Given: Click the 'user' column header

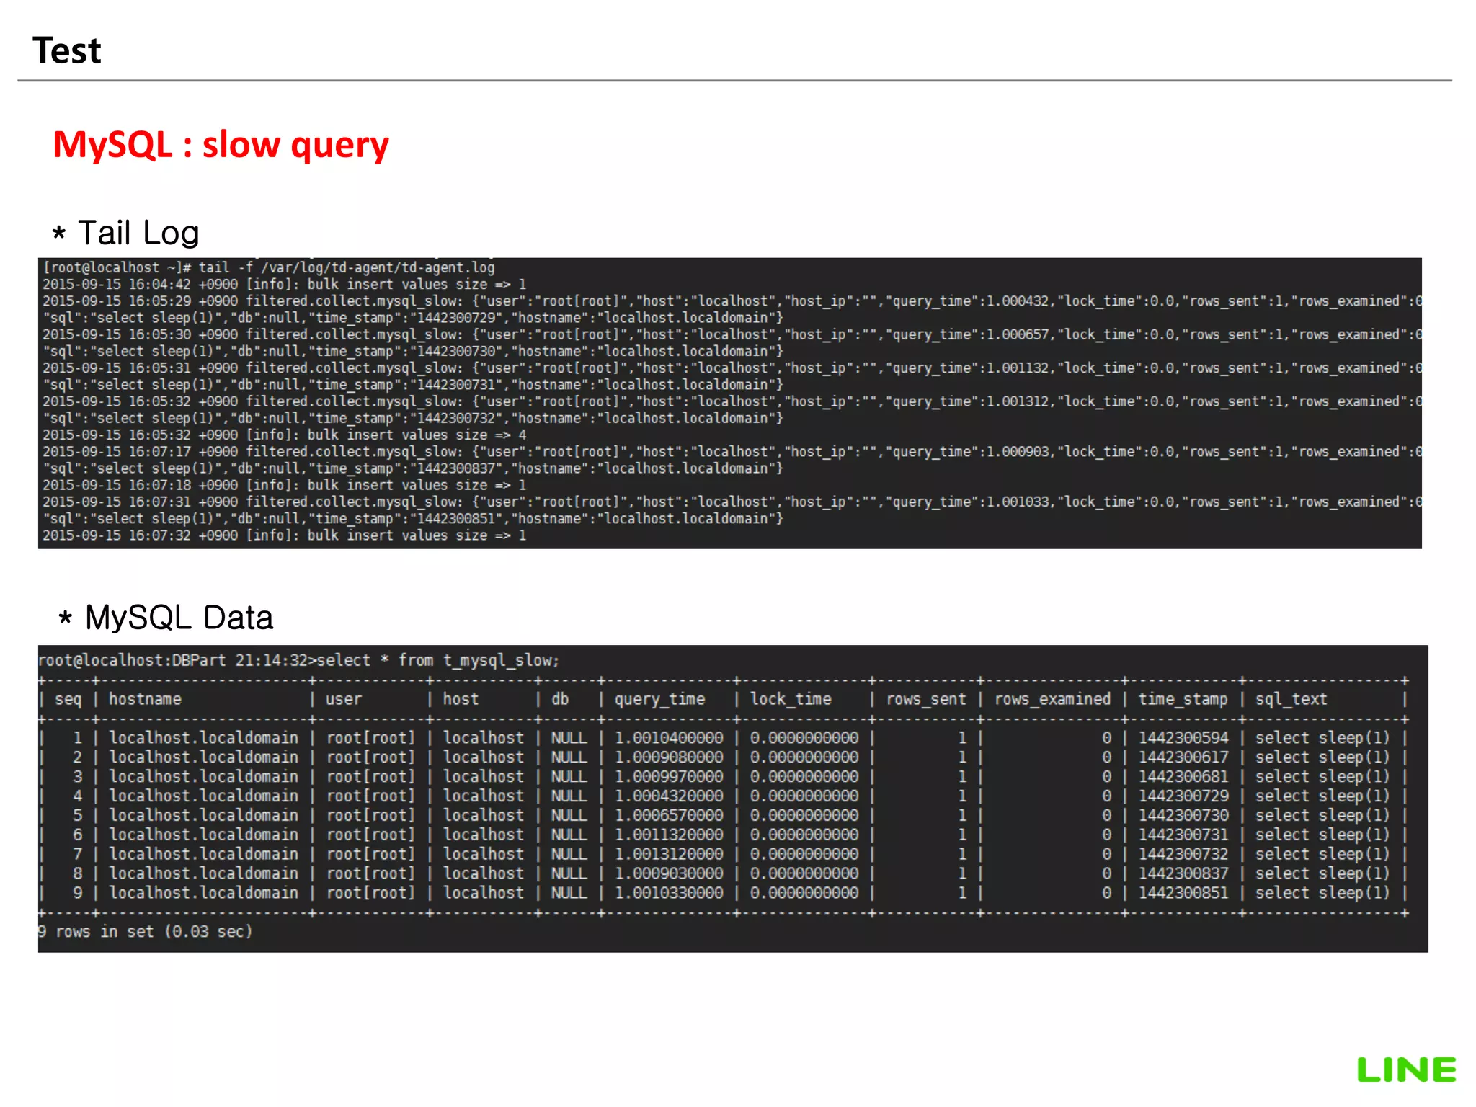Looking at the screenshot, I should (344, 699).
